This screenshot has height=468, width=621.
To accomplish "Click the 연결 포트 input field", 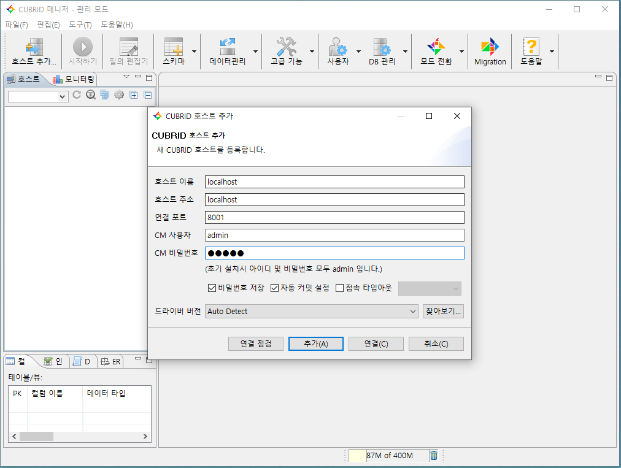I will [334, 217].
